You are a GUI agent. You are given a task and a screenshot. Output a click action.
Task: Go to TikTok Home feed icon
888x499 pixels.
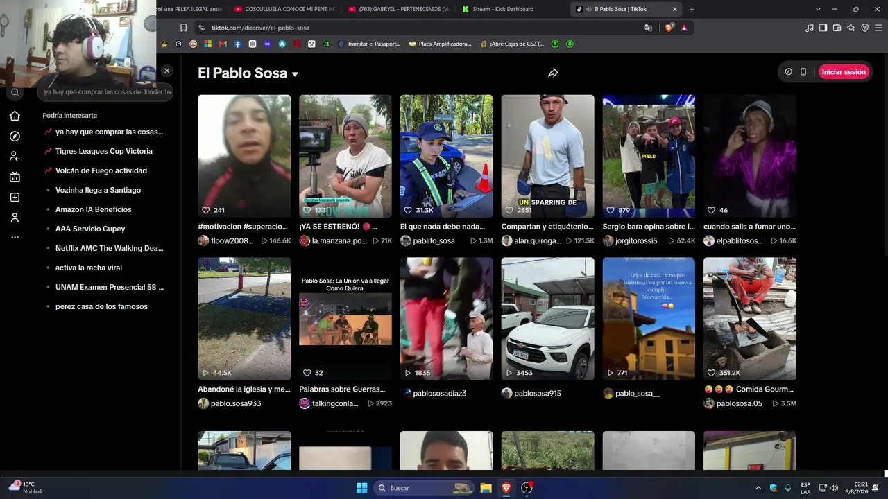pos(15,116)
